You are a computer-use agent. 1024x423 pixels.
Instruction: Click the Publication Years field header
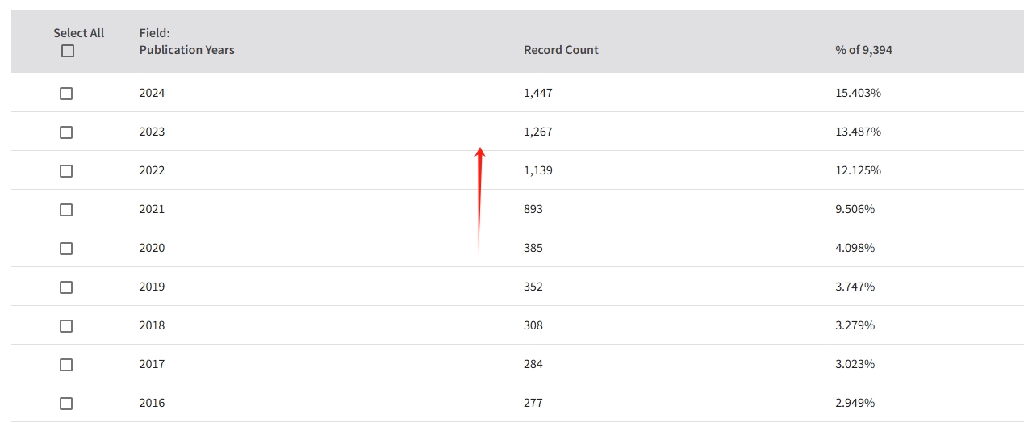coord(186,50)
